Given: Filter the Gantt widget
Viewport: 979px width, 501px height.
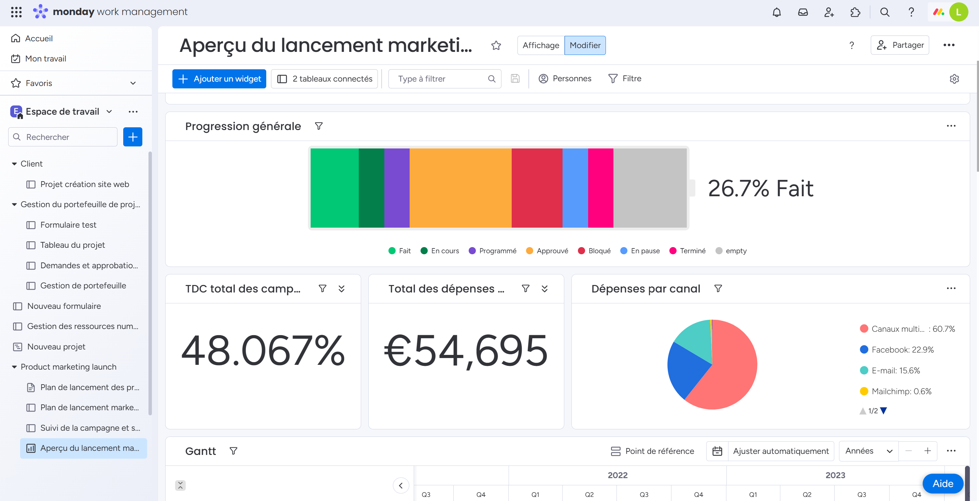Looking at the screenshot, I should (233, 451).
